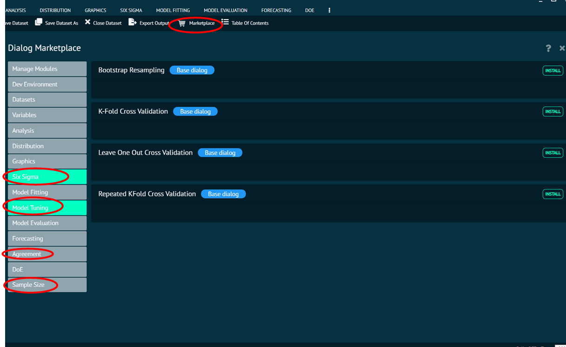Click the Base dialog tag for Bootstrap Resampling
The image size is (566, 347).
[192, 71]
